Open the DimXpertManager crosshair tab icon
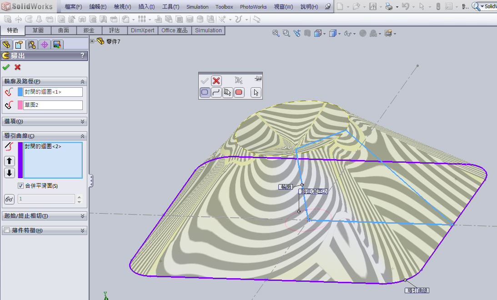 click(x=45, y=45)
